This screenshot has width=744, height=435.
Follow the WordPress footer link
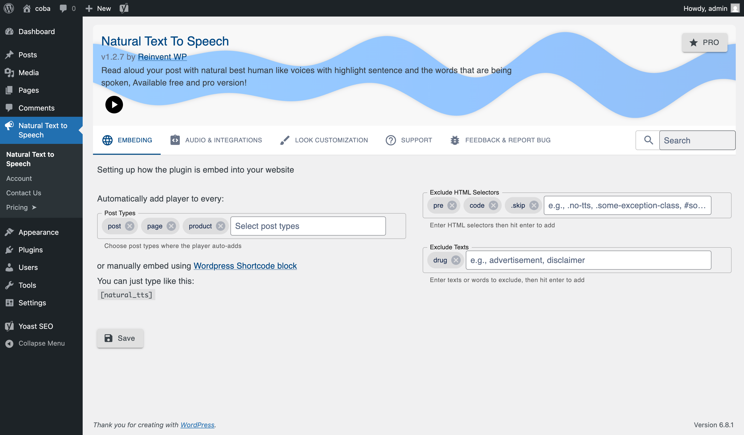[x=197, y=425]
